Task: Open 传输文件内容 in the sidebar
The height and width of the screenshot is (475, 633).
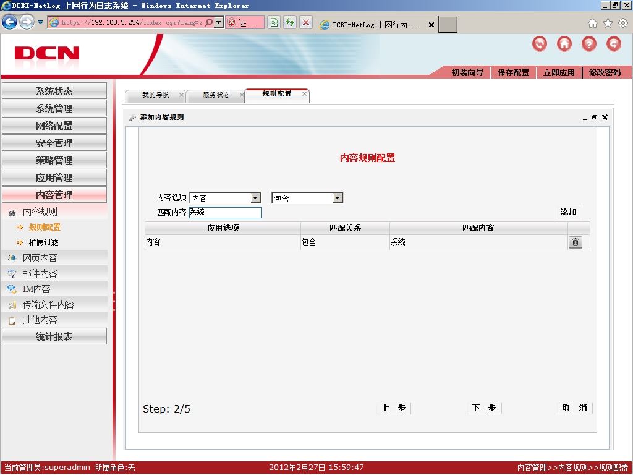Action: (48, 304)
